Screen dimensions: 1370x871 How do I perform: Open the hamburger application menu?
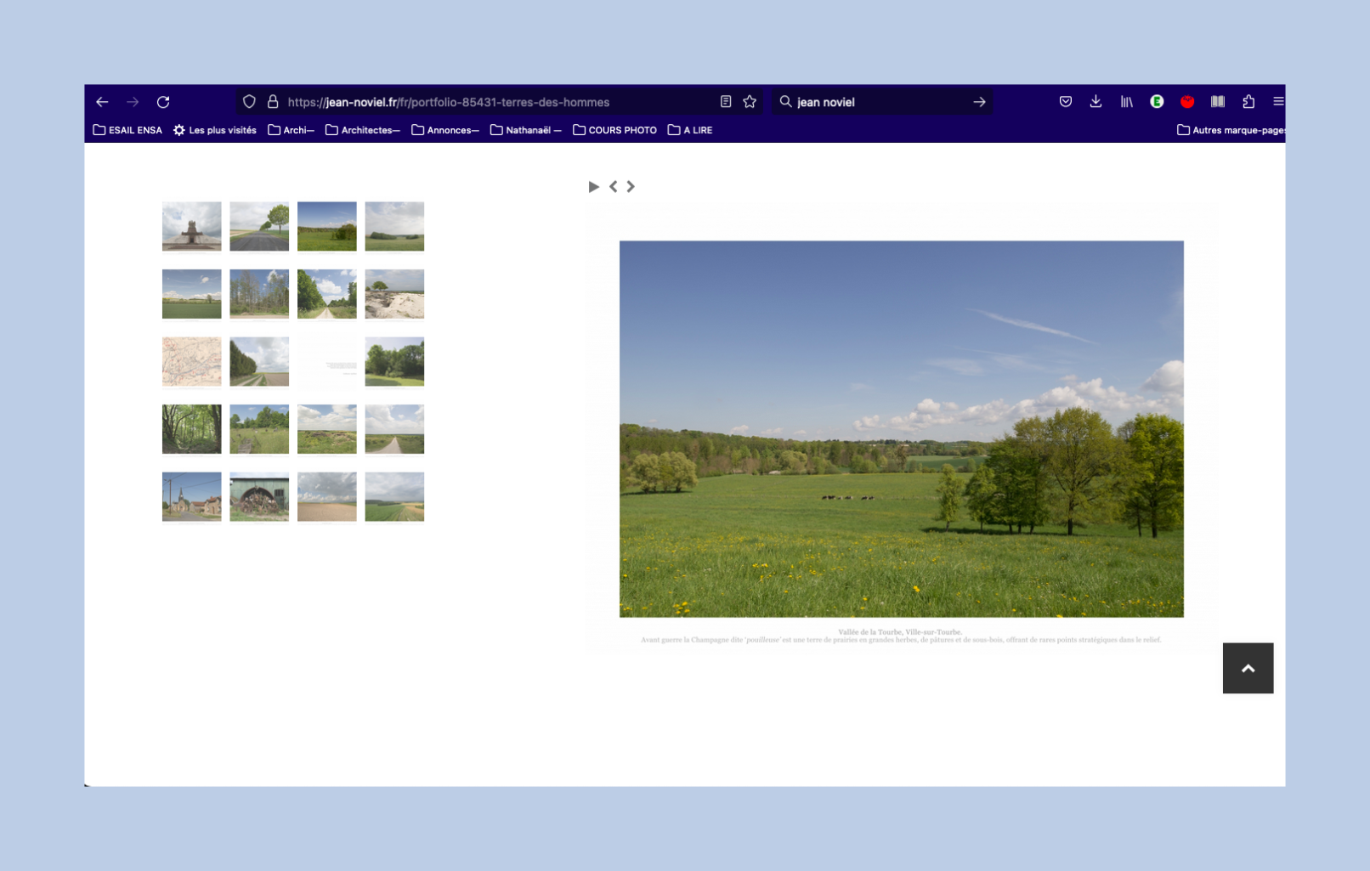(1277, 102)
